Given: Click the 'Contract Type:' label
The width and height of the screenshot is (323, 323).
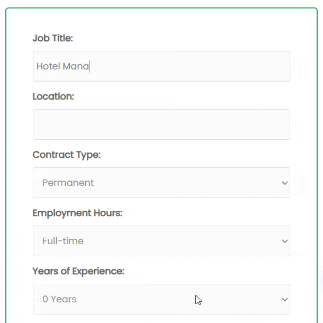Looking at the screenshot, I should click(66, 155).
